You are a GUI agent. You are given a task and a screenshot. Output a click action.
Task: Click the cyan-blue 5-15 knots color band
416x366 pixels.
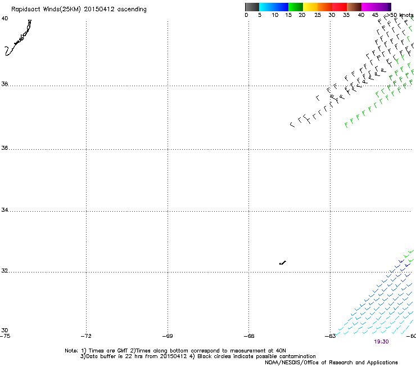pyautogui.click(x=274, y=7)
